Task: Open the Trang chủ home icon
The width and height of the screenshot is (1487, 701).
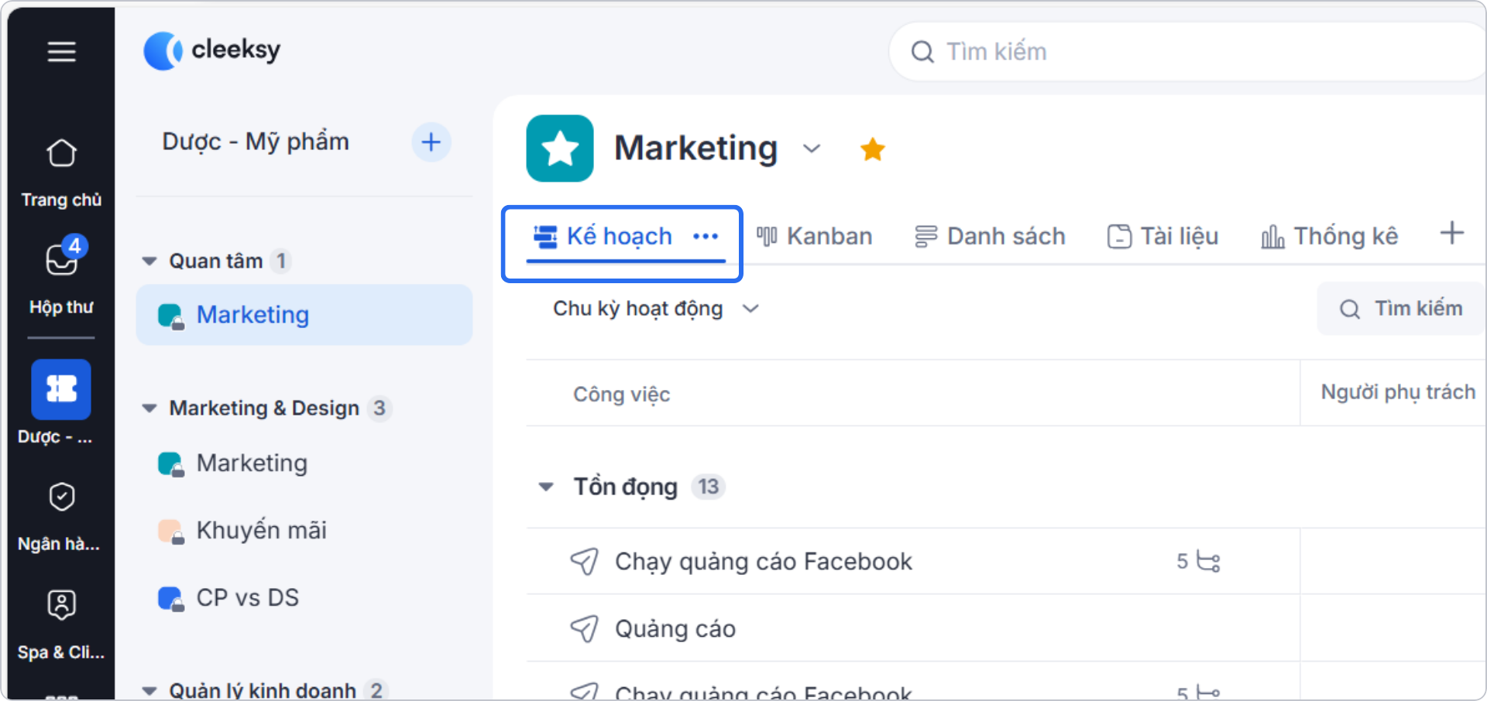Action: point(61,153)
